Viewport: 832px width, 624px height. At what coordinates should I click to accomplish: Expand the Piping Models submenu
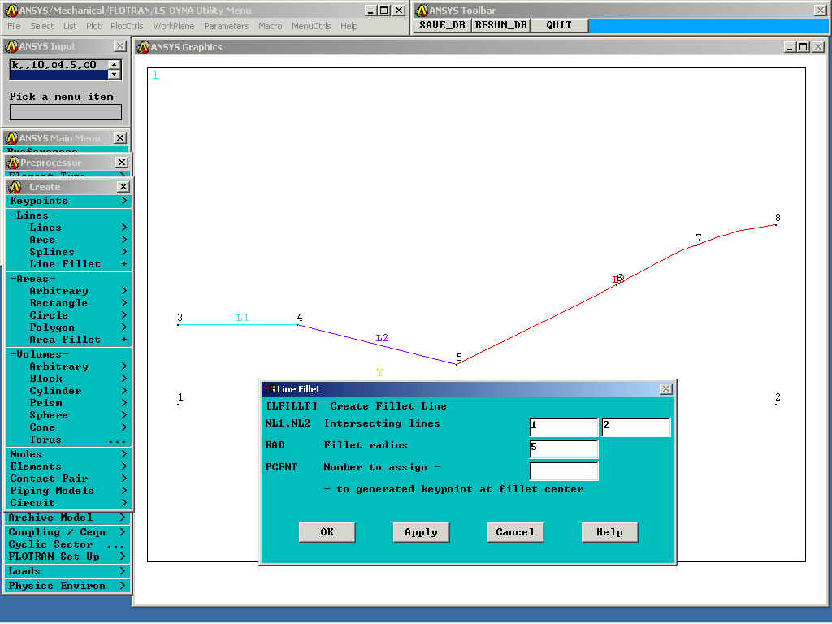pyautogui.click(x=68, y=492)
